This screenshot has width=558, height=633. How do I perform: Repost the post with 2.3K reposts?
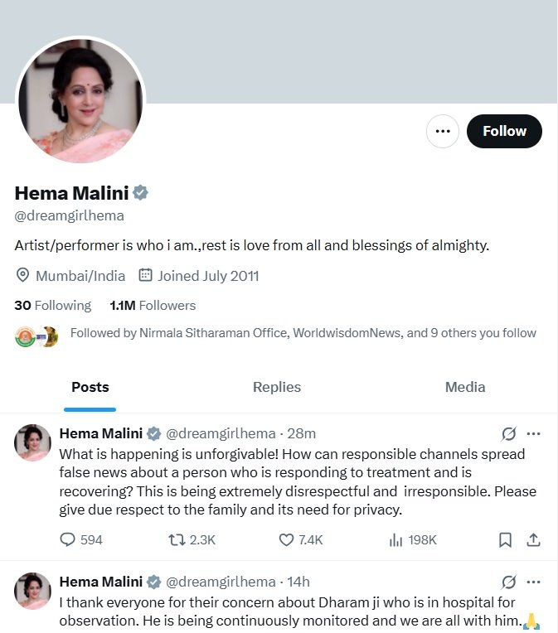[177, 539]
